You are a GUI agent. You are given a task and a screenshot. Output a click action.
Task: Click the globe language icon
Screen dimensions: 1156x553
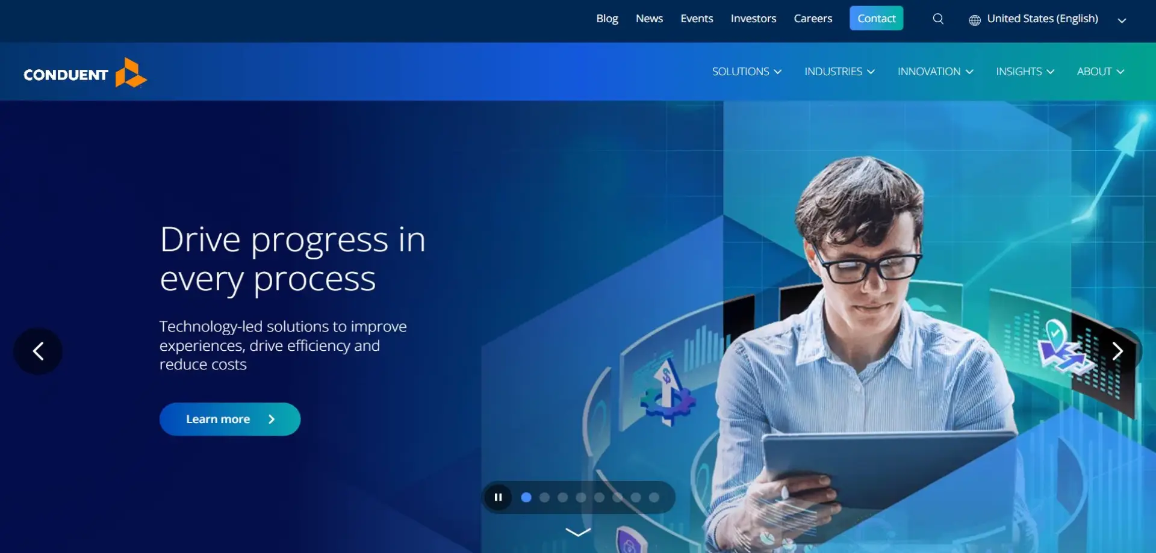[x=975, y=19]
